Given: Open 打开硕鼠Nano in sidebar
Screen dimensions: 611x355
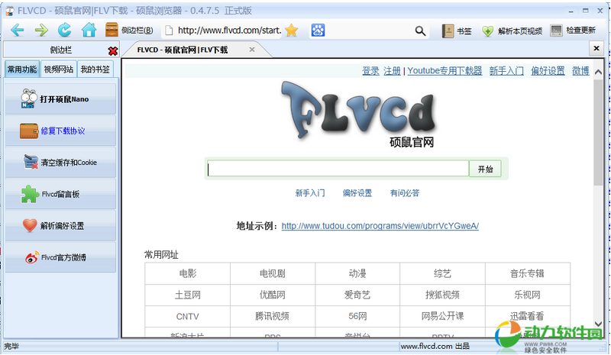Looking at the screenshot, I should (x=61, y=99).
